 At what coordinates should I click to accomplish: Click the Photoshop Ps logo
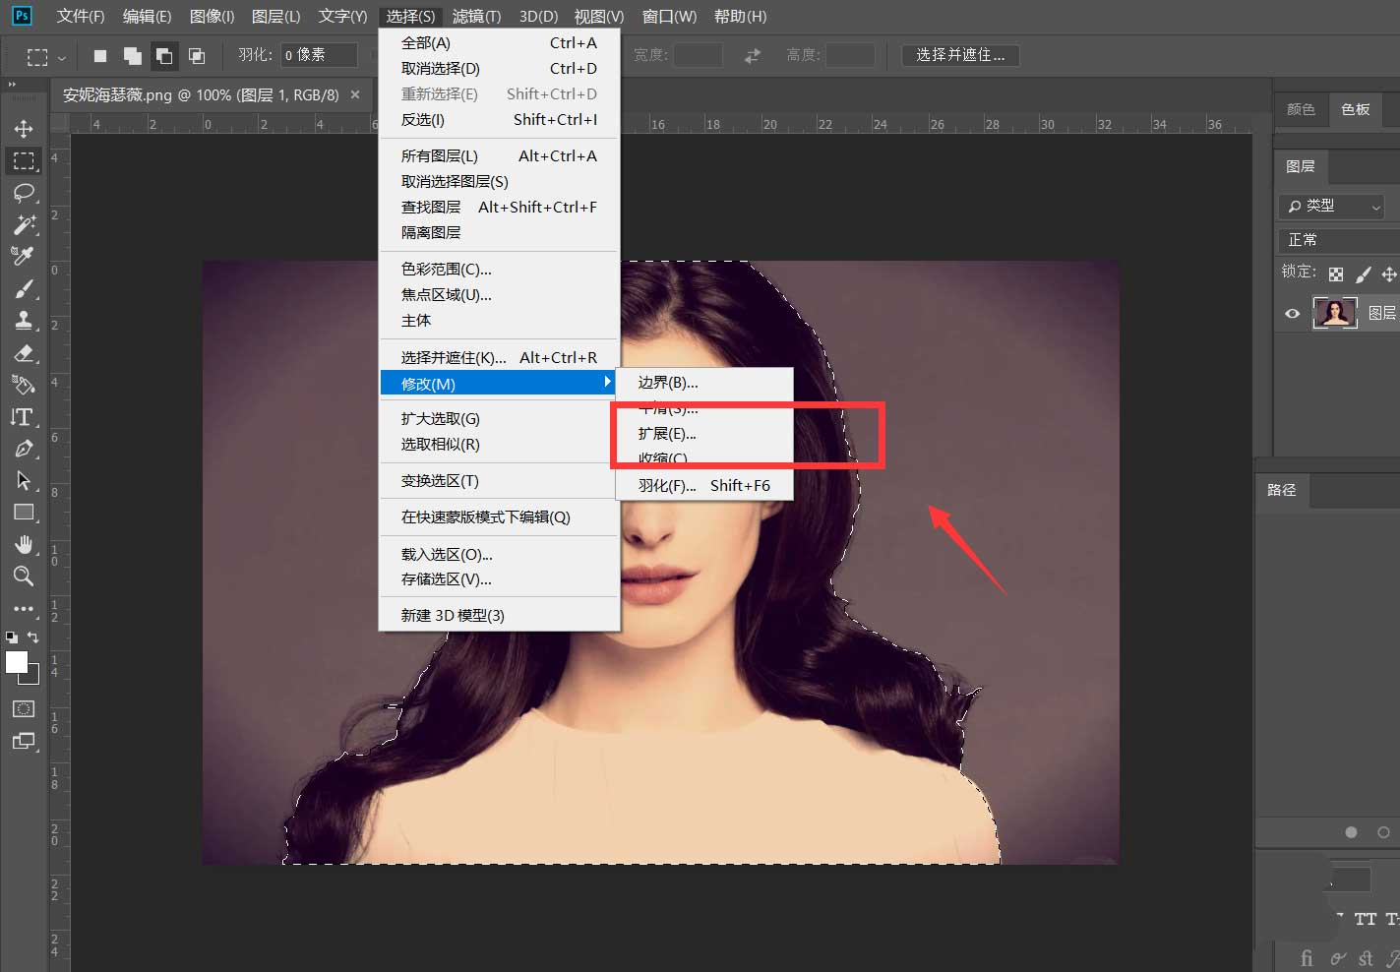(x=21, y=16)
